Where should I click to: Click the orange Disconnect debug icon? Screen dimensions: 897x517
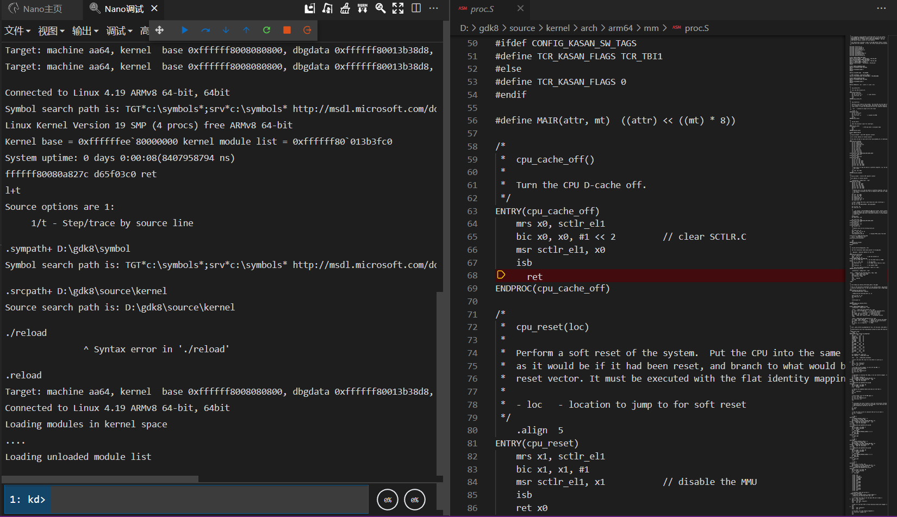(x=307, y=30)
